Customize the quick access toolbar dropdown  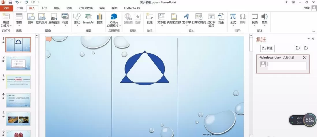point(39,2)
